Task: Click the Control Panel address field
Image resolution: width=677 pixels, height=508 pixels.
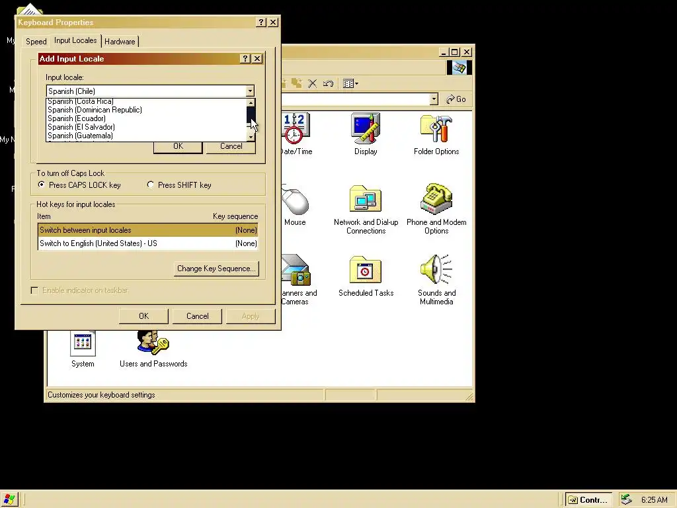Action: click(355, 99)
